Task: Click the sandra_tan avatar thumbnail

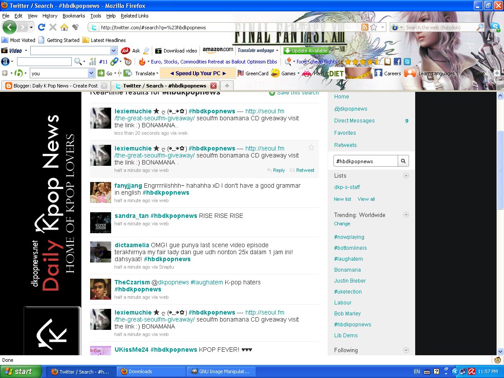Action: pyautogui.click(x=100, y=223)
